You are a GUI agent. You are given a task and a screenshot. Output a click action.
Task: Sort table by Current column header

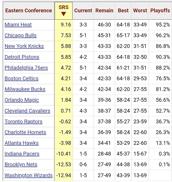[x=83, y=11]
